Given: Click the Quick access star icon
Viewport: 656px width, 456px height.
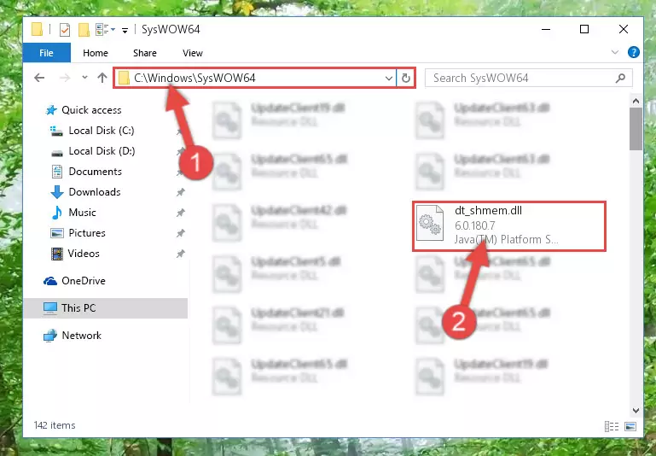Looking at the screenshot, I should [51, 110].
